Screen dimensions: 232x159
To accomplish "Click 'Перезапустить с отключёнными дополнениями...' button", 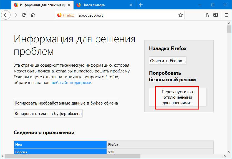I will click(178, 97).
